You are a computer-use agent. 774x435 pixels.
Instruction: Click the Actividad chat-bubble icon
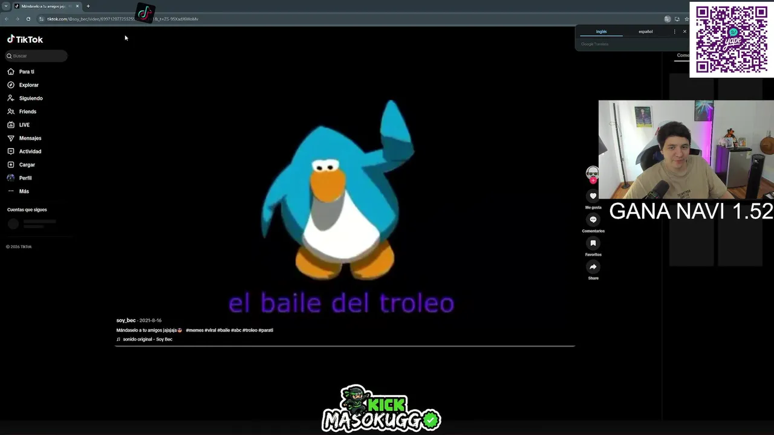(11, 152)
